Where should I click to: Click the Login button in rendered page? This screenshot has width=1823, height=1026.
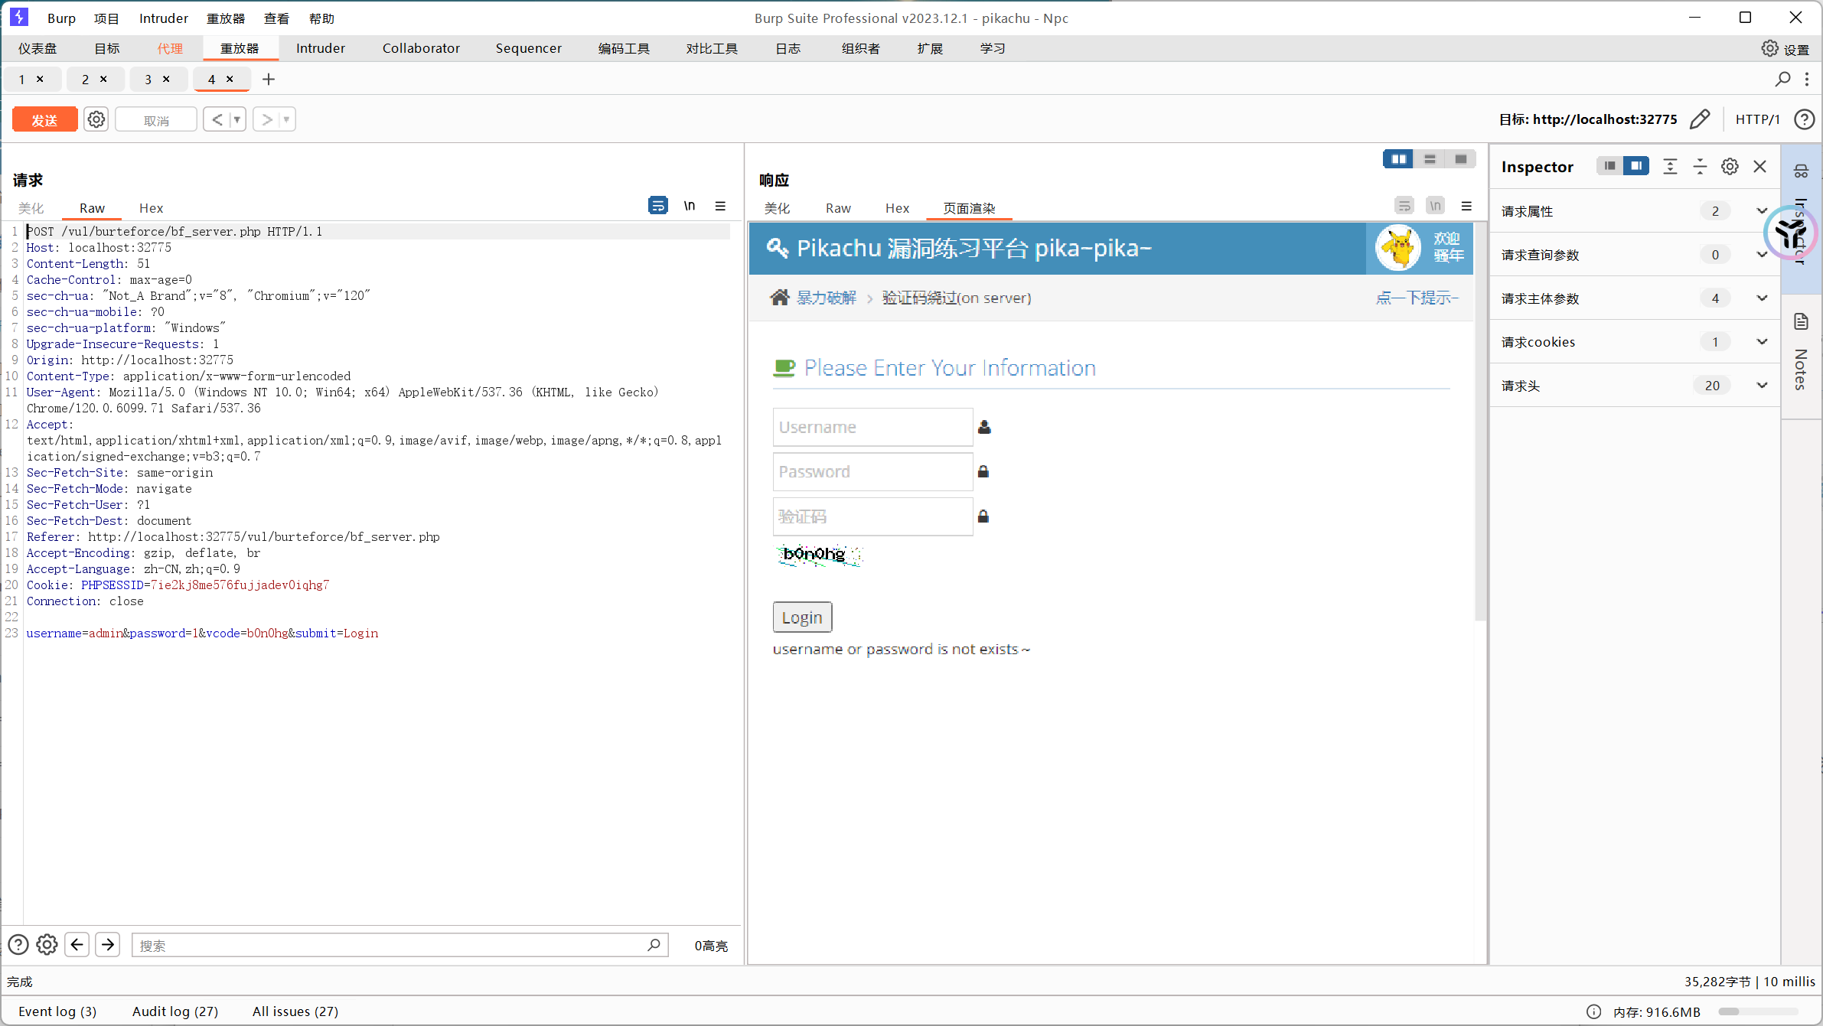coord(801,617)
